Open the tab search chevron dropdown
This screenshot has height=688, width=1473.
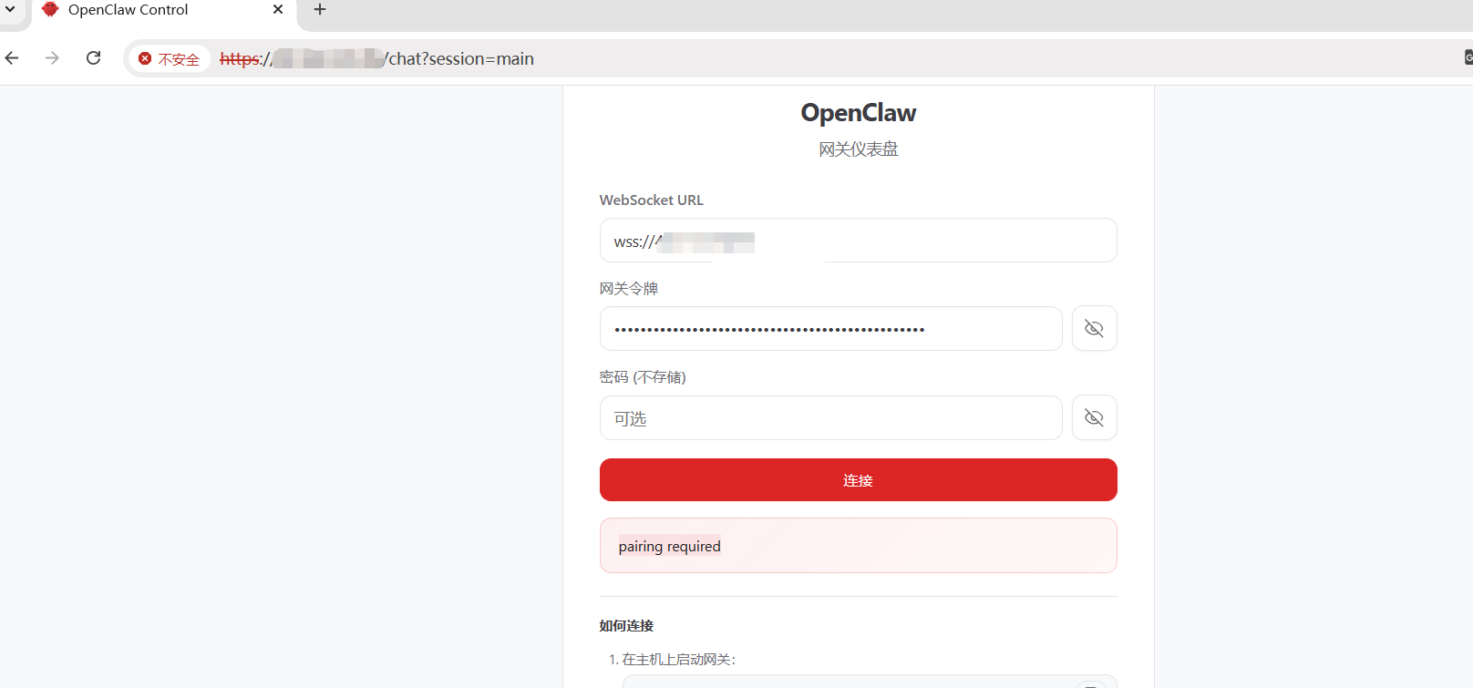[x=10, y=9]
